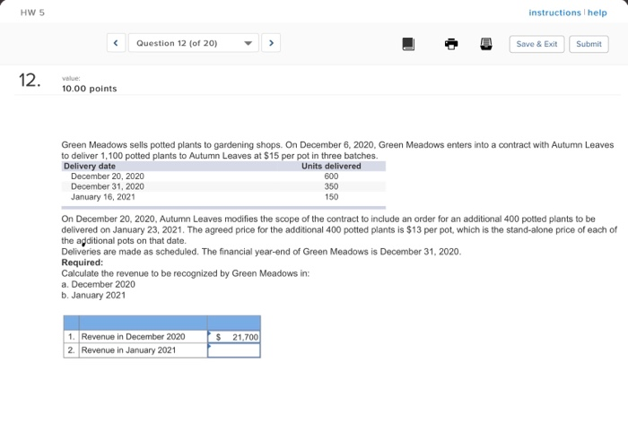Open the Question 12 (of 20) dropdown
This screenshot has height=422, width=628.
tap(194, 43)
